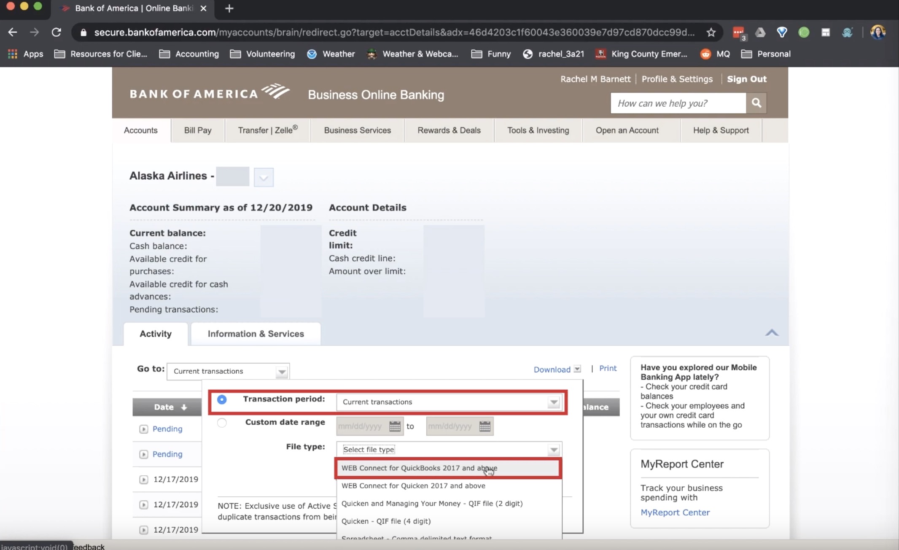Bookmark page with the star icon
This screenshot has width=899, height=550.
click(711, 32)
